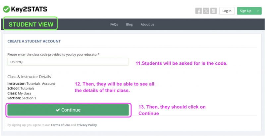Open the X (Twitter) social icon
Screen dimensions: 265x136
pos(206,11)
